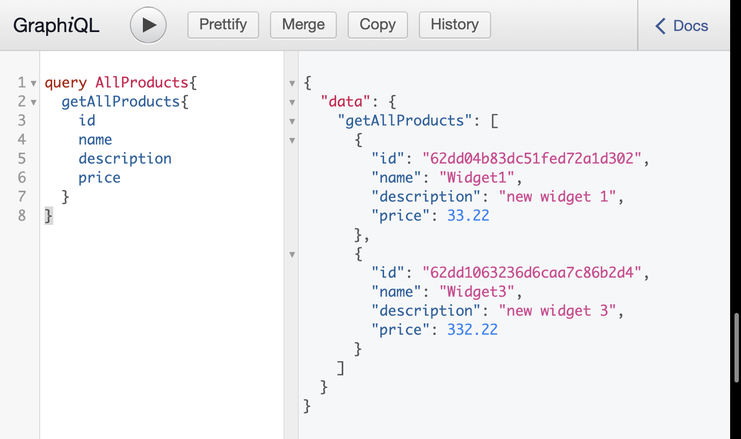
Task: Collapse the getAllProducts fold arrow on line 2
Action: click(34, 103)
